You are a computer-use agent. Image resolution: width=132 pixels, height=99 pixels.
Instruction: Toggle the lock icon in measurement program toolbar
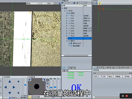[74, 3]
